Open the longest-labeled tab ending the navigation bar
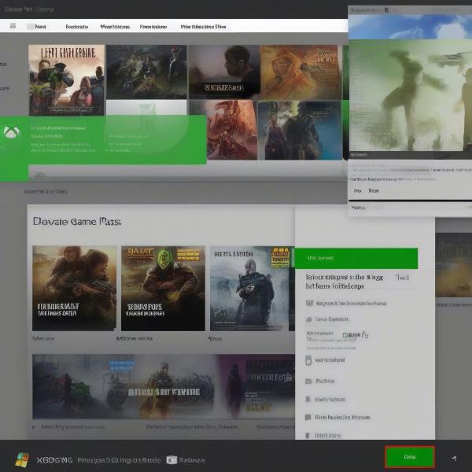This screenshot has width=472, height=472. (x=203, y=27)
